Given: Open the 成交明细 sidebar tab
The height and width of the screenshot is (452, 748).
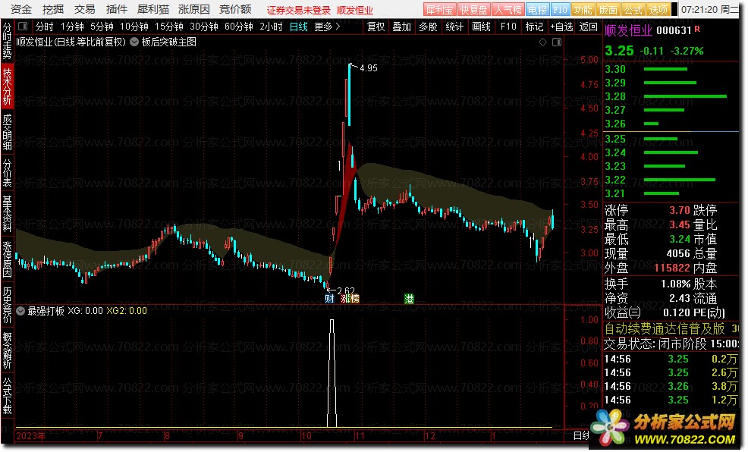Looking at the screenshot, I should tap(7, 132).
